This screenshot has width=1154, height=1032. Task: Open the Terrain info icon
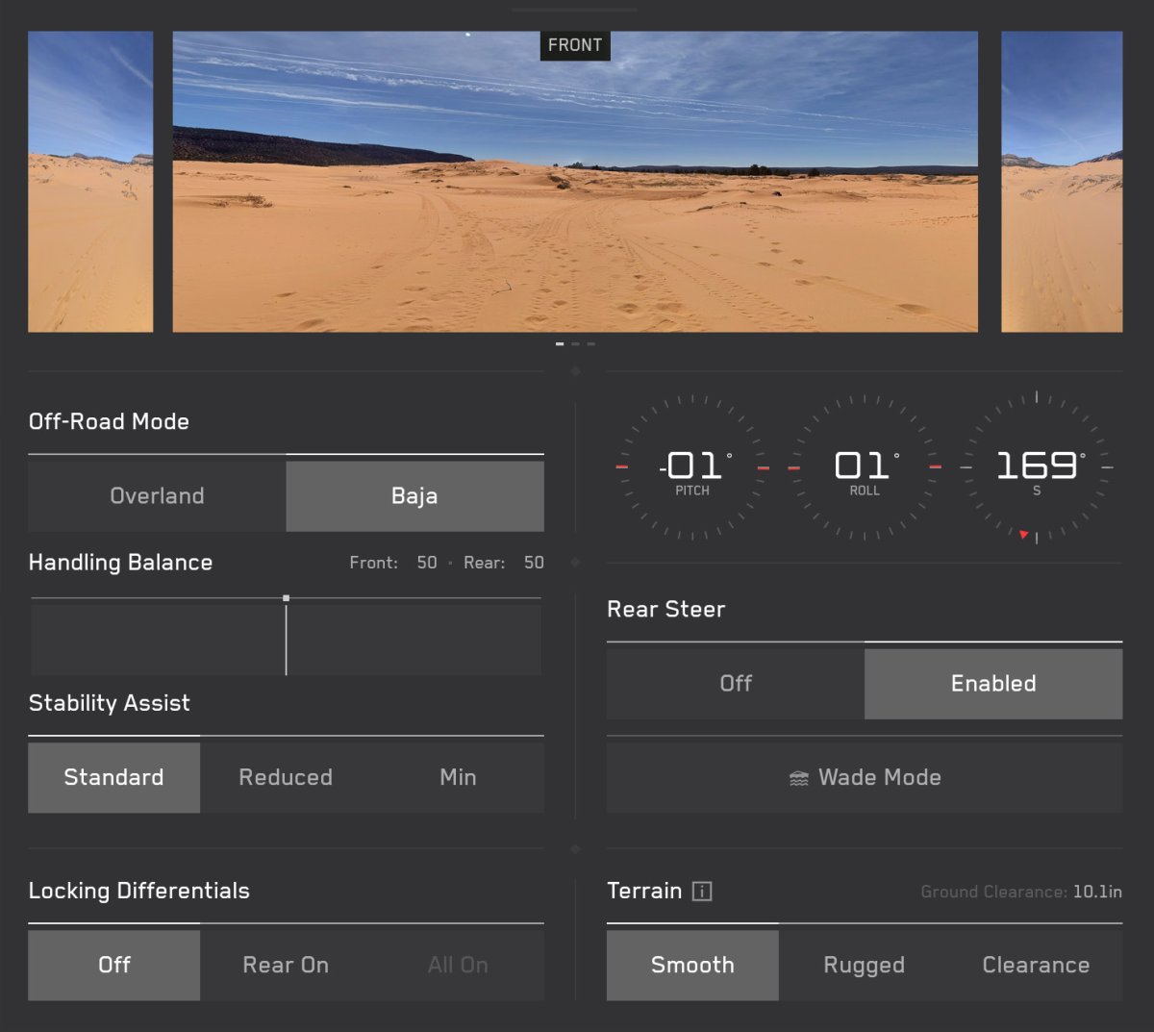click(x=702, y=892)
